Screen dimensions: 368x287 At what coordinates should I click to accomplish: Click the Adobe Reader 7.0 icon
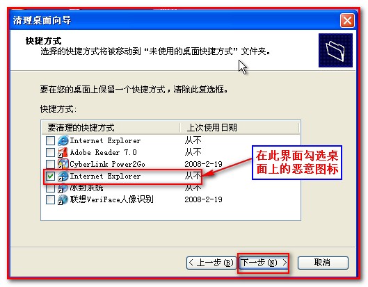63,152
